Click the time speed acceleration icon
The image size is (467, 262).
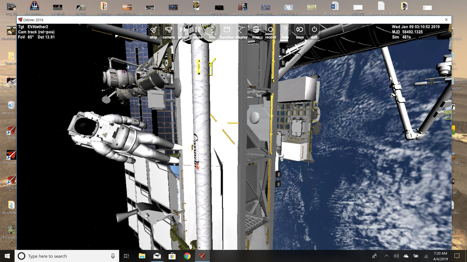click(183, 30)
